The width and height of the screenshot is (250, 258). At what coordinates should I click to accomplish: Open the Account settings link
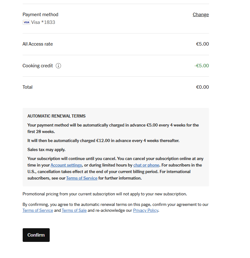[x=66, y=165]
